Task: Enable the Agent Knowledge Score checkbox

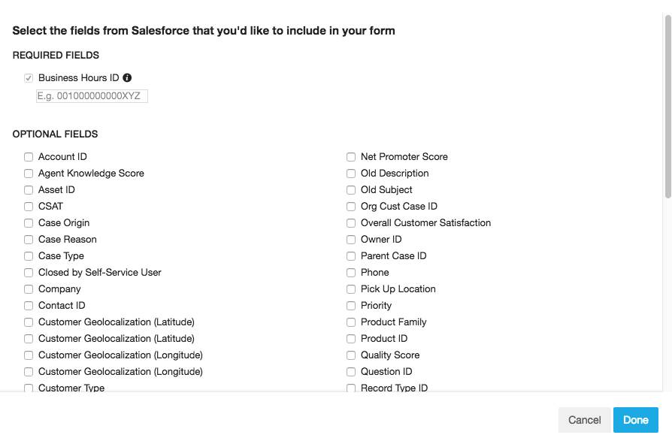Action: coord(29,174)
